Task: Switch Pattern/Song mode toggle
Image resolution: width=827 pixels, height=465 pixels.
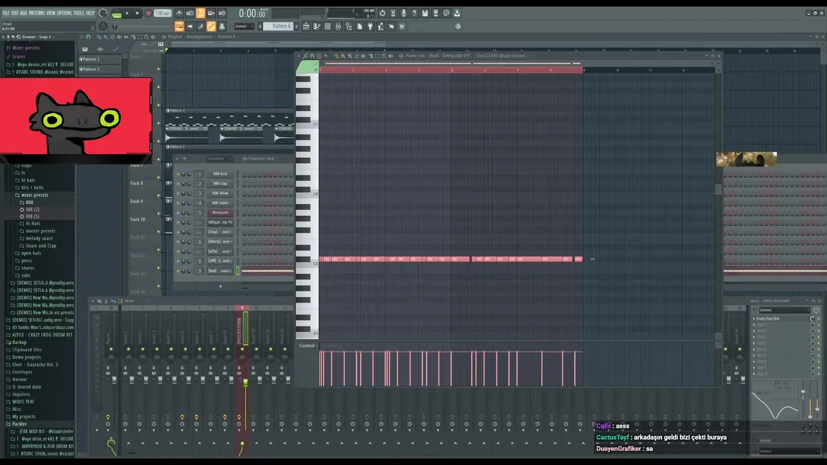Action: point(117,13)
